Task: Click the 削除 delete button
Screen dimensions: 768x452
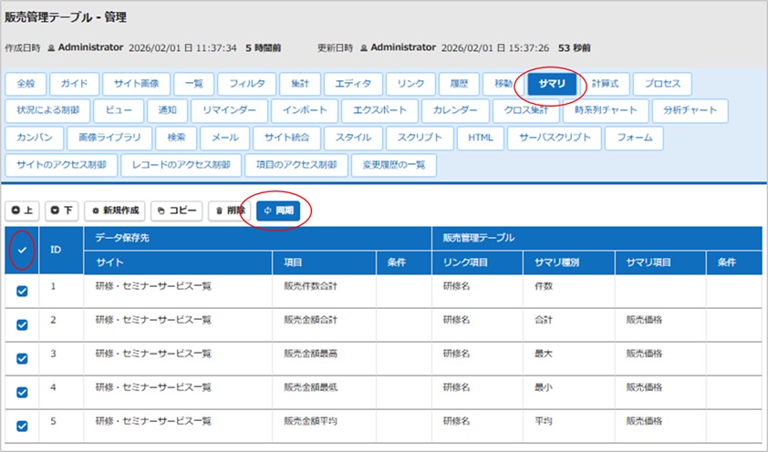Action: pos(230,211)
